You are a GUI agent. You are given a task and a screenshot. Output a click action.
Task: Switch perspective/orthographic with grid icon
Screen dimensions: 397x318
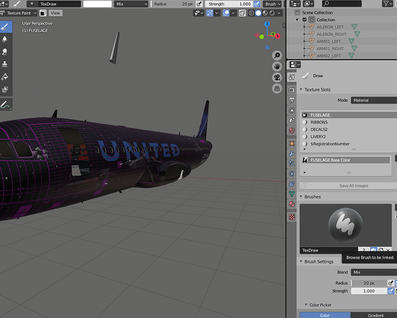point(277,89)
